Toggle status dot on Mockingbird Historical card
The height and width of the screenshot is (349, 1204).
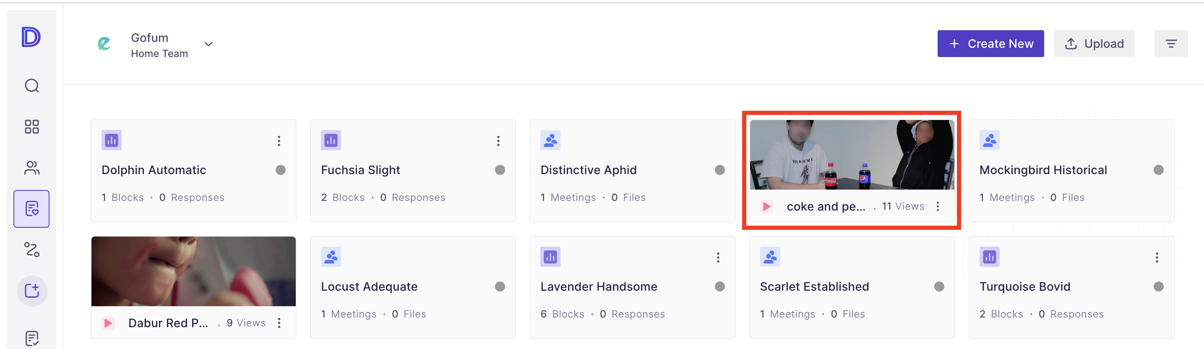coord(1158,170)
